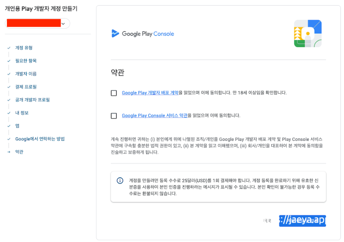Select the current 약관 step

point(19,152)
